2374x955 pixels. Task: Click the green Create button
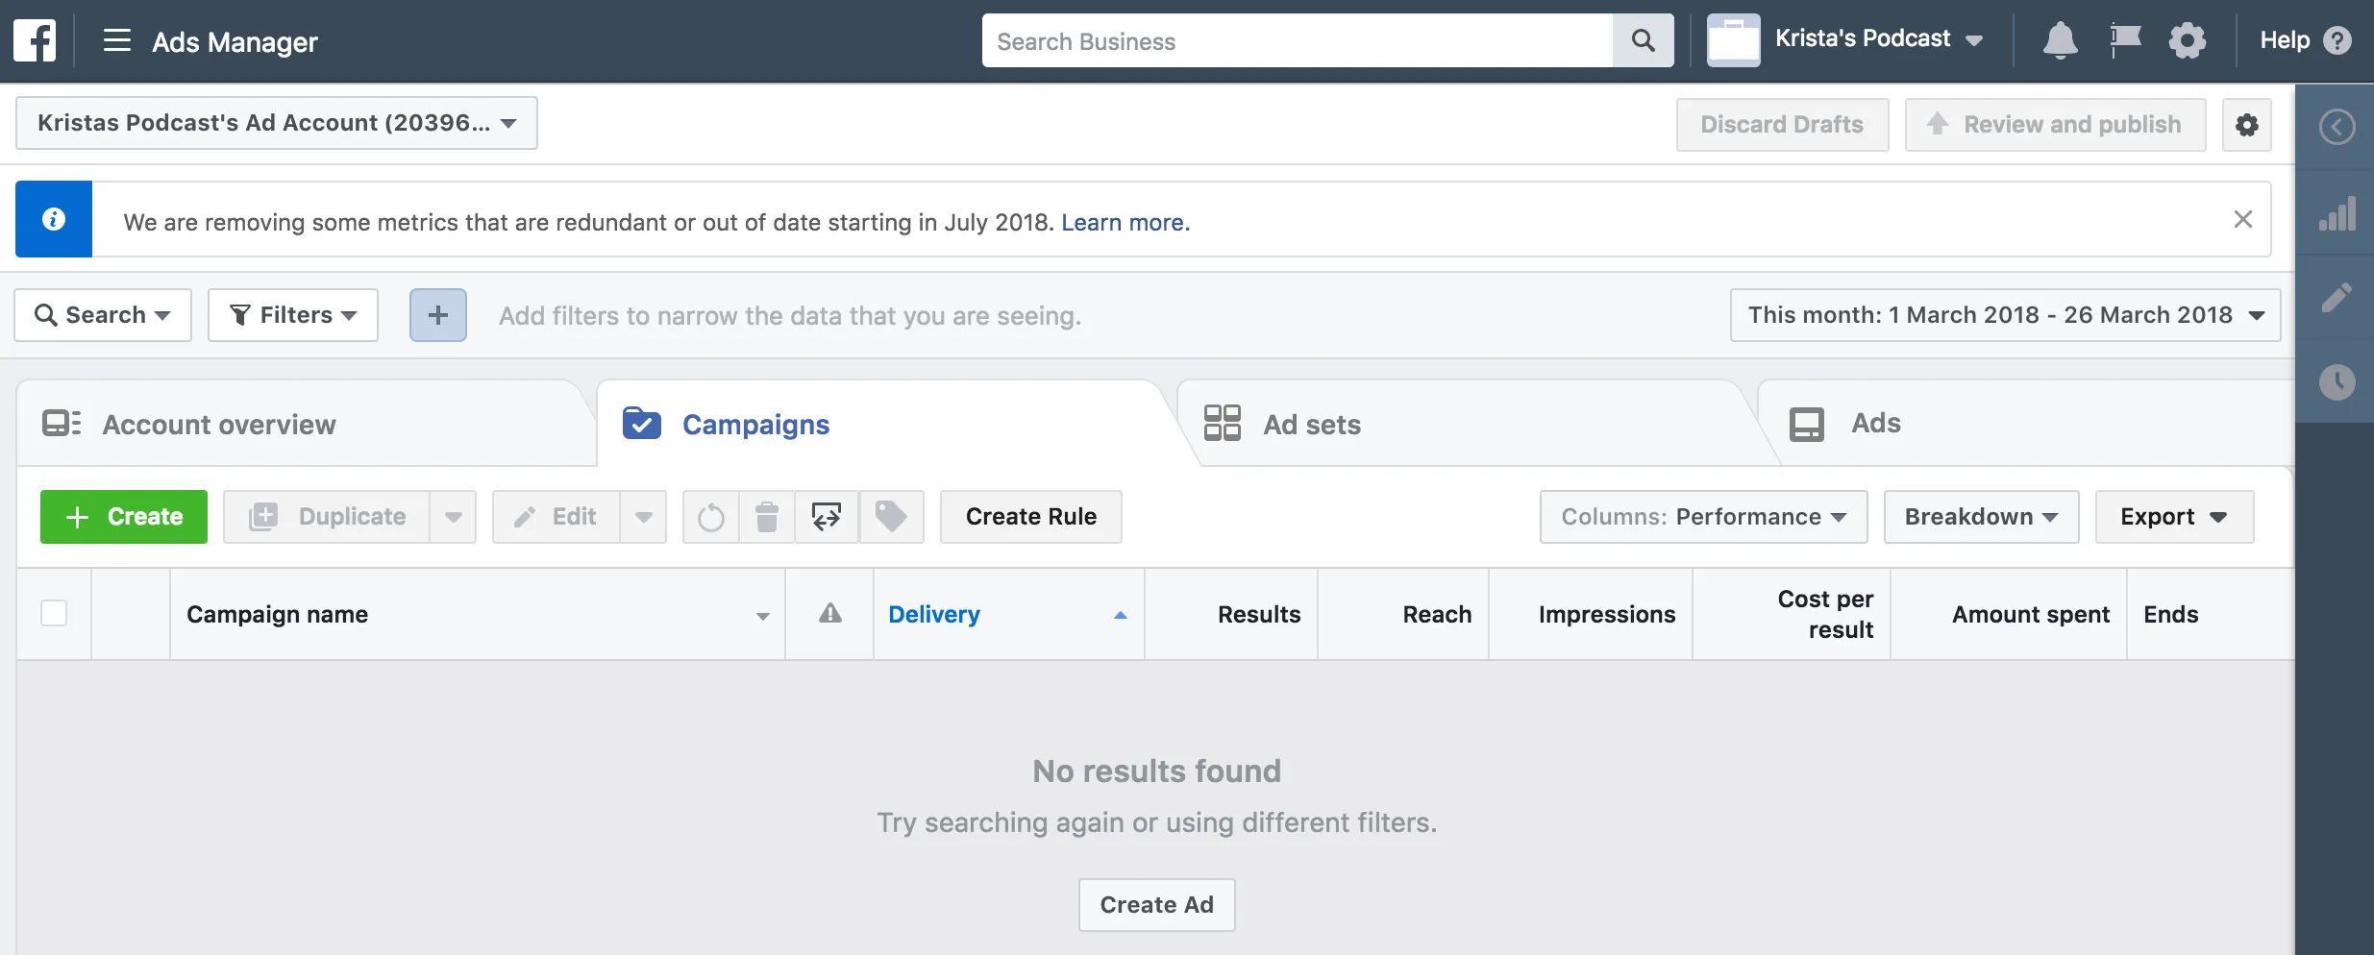(124, 517)
